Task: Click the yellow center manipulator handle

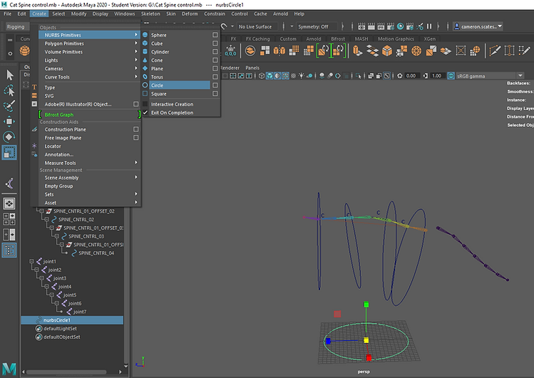Action: (366, 340)
